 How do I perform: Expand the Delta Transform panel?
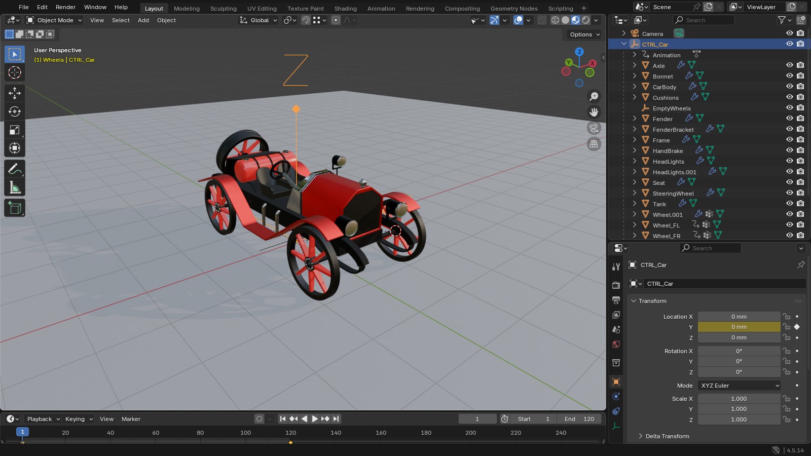coord(667,436)
